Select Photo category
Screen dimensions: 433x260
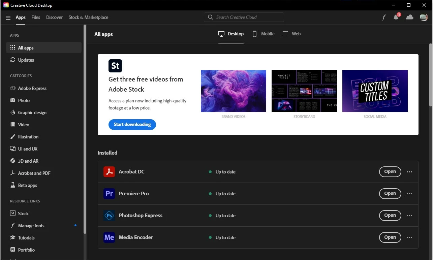44,100
